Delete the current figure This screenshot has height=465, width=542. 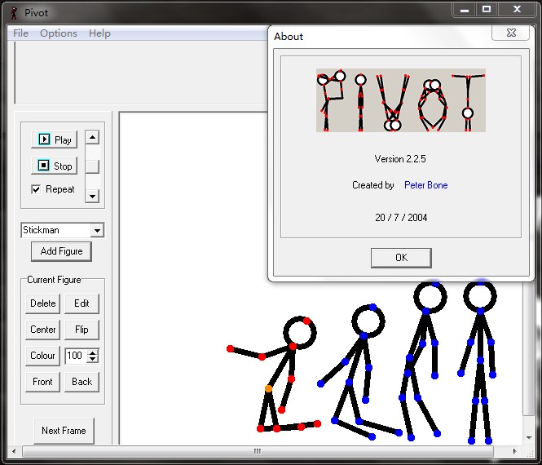43,303
